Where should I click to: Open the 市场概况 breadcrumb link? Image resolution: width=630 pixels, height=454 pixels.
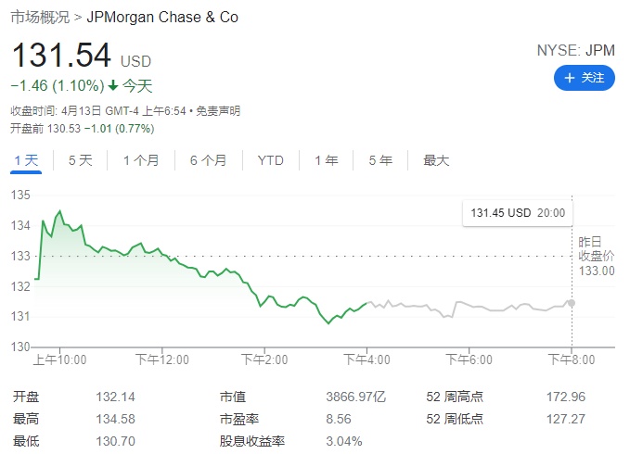click(x=40, y=18)
